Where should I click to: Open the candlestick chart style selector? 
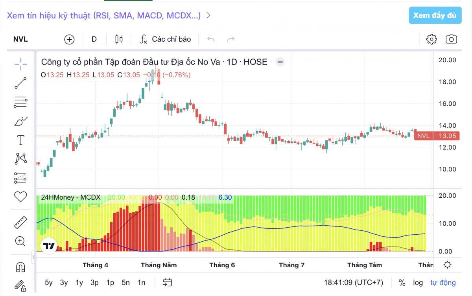[119, 39]
